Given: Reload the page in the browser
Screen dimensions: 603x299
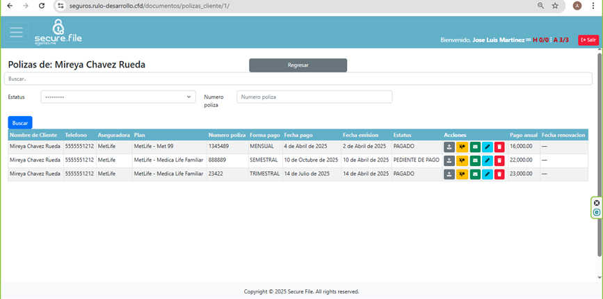Looking at the screenshot, I should tap(42, 6).
